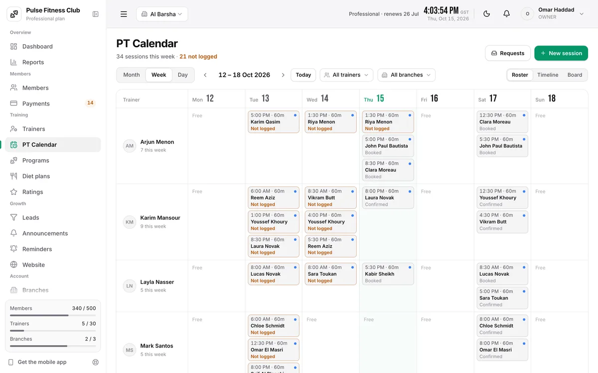Open Riya Menon Wednesday 1:30 PM session

(x=331, y=122)
